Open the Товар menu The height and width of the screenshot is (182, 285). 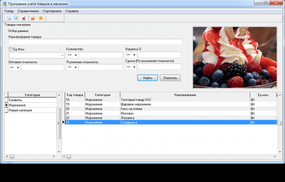click(x=9, y=11)
